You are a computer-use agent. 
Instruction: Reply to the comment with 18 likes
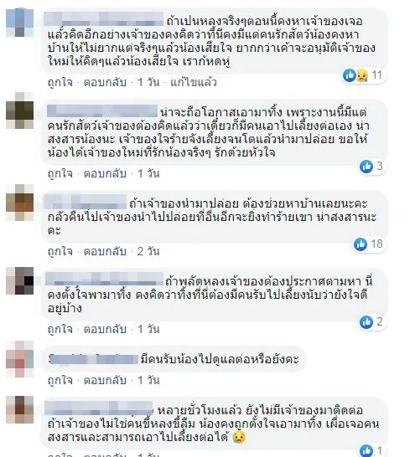click(105, 251)
